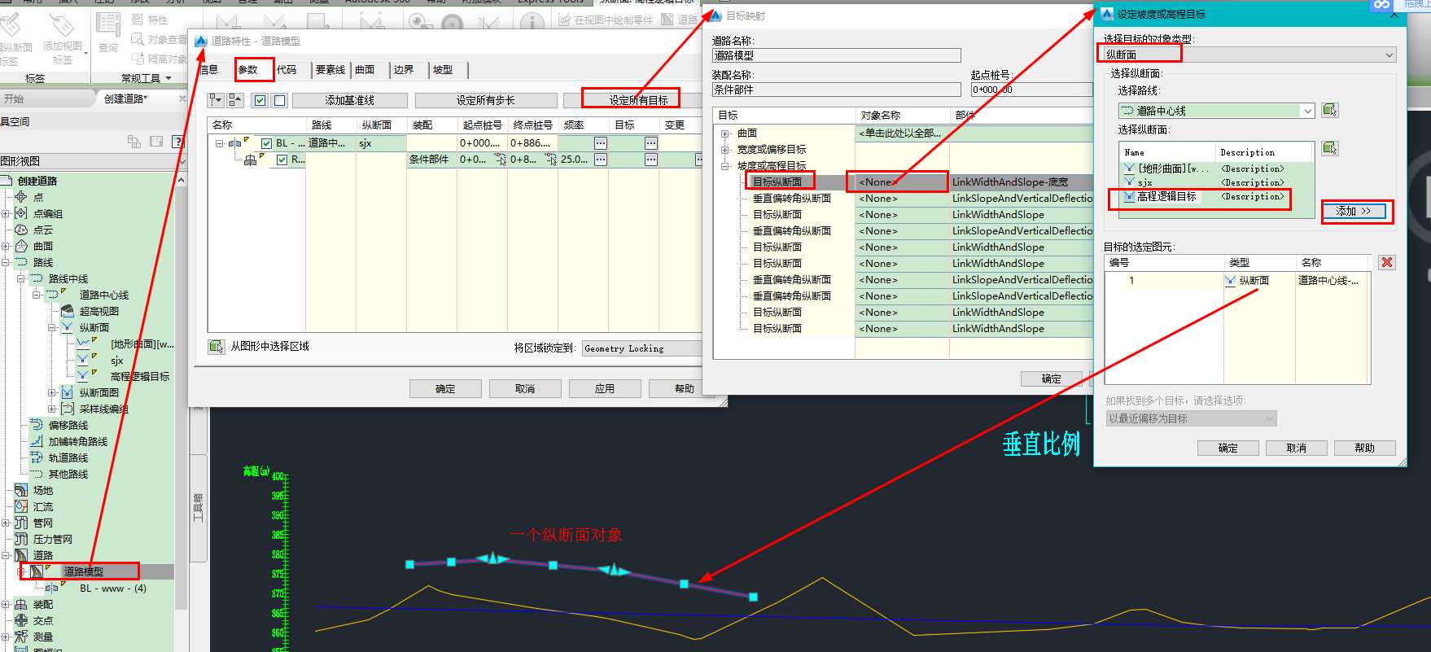Click the 曲面 surface icon in tree
This screenshot has width=1431, height=652.
point(21,246)
